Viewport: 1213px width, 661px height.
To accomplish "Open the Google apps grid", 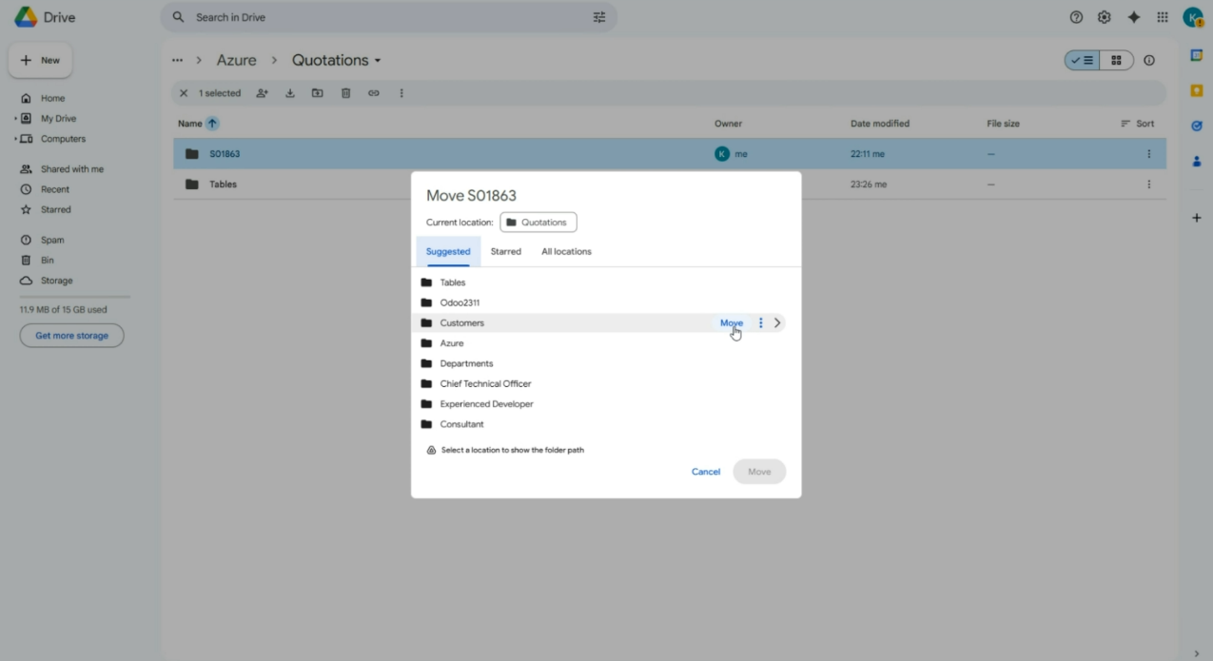I will coord(1162,17).
